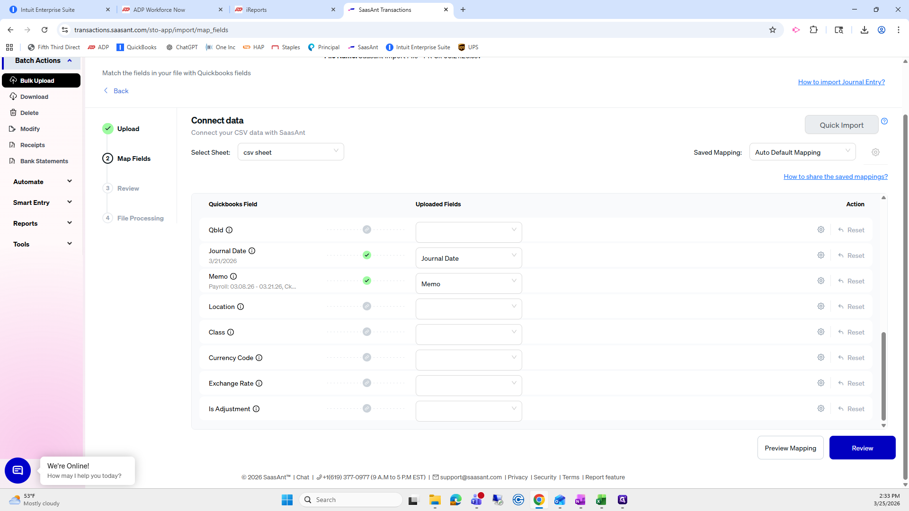This screenshot has width=909, height=511.
Task: Toggle the Memo green mapped checkmark
Action: point(366,281)
